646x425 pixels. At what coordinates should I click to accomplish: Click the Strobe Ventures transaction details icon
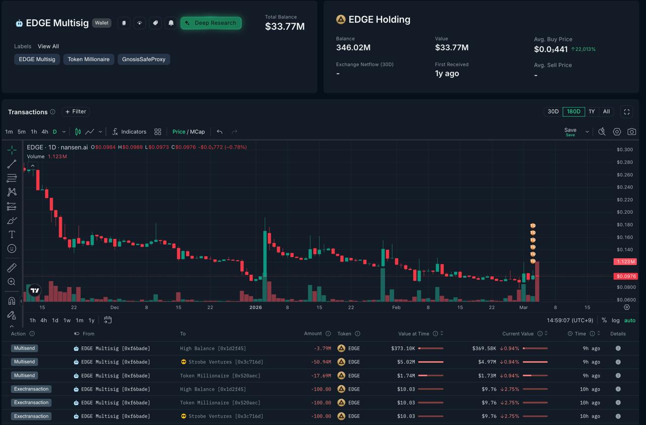(618, 362)
